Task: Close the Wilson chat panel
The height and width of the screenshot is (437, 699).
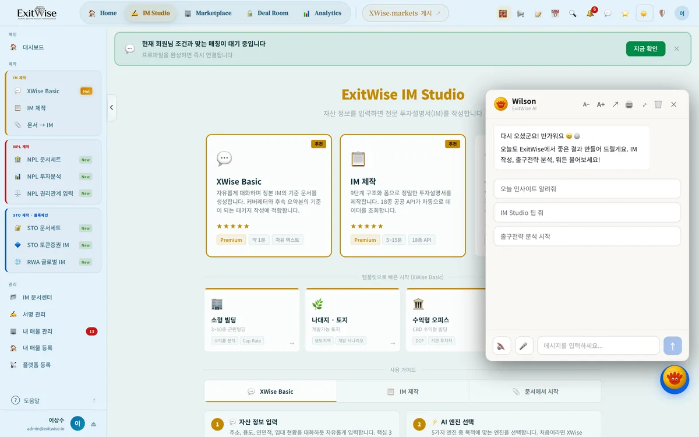Action: [673, 104]
